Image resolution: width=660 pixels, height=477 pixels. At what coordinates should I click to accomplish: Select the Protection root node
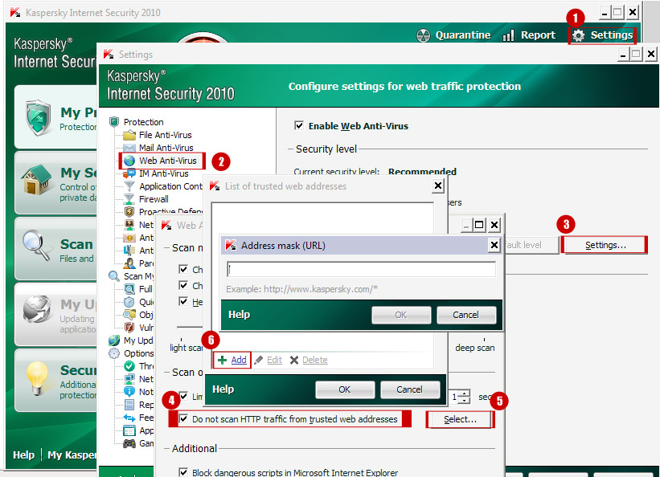[144, 122]
